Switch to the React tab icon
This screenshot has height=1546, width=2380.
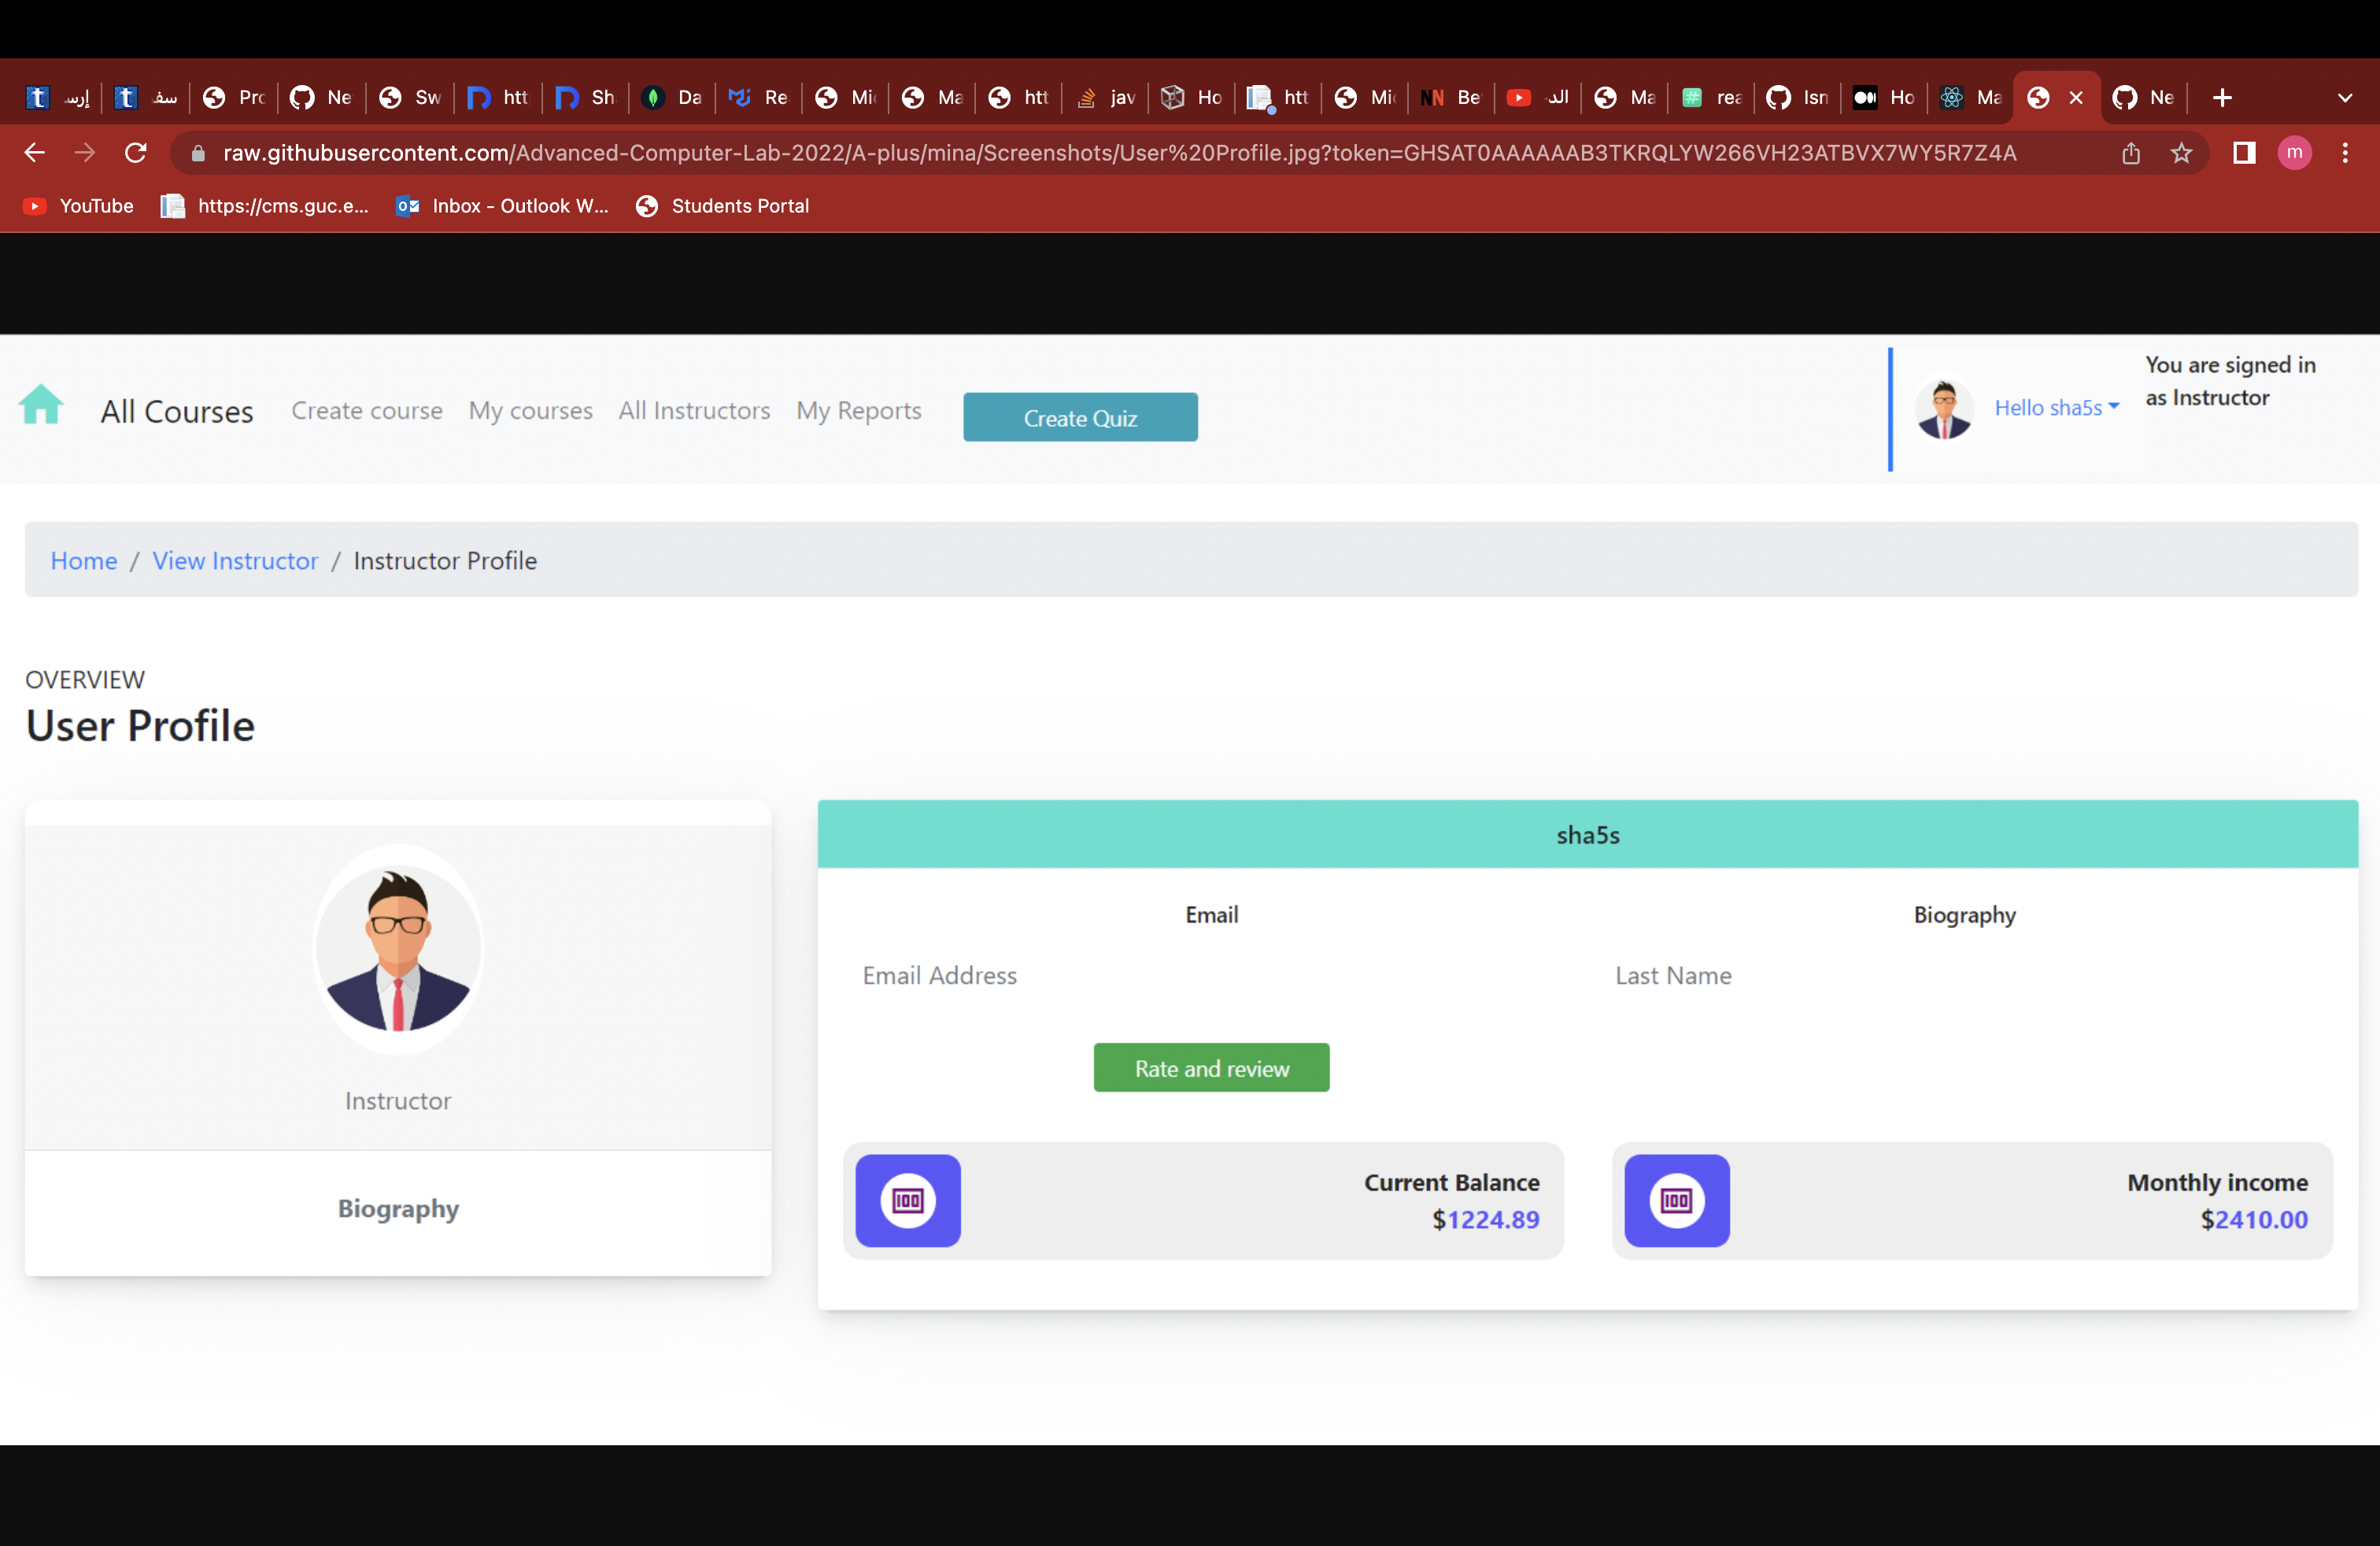coord(1950,98)
